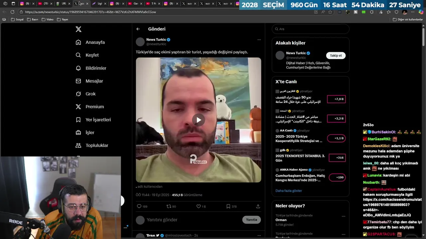Open News Turkic profile in Alakalı kişiler
This screenshot has height=239, width=426.
(x=296, y=53)
